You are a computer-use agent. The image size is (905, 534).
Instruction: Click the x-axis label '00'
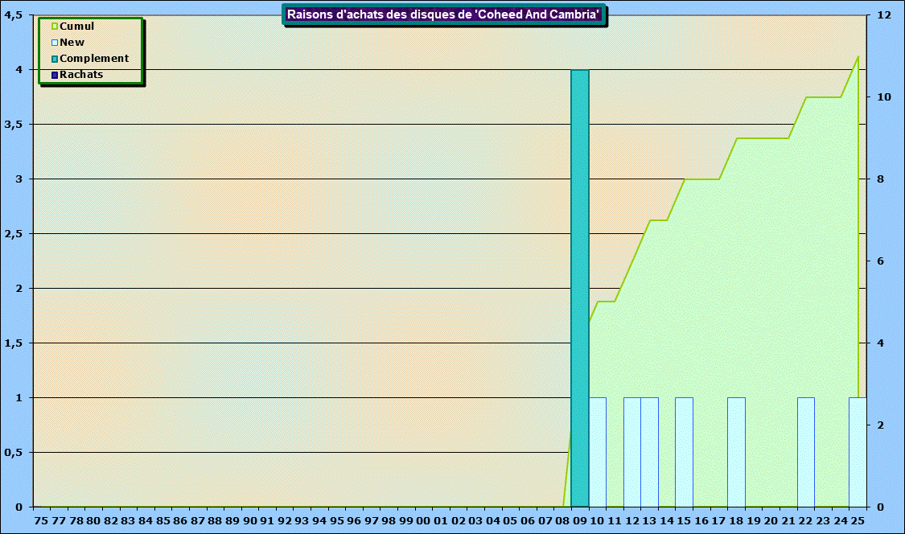(x=424, y=521)
